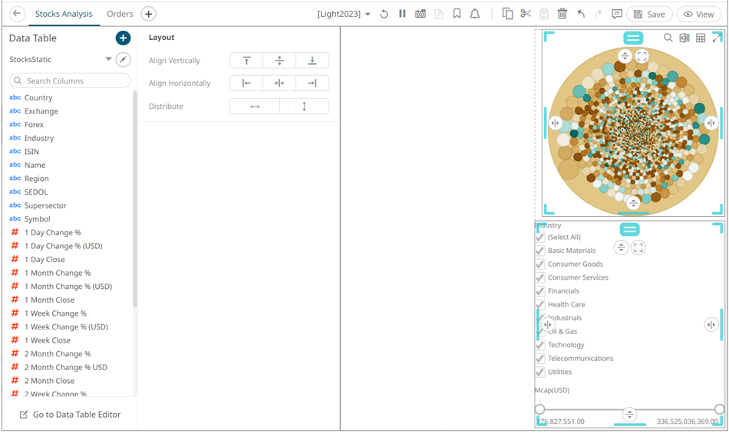Add a data table with plus button
The image size is (729, 433).
point(123,38)
